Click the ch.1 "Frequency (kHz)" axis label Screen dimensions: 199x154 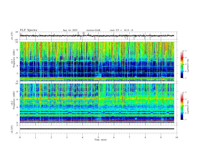click(x=14, y=58)
